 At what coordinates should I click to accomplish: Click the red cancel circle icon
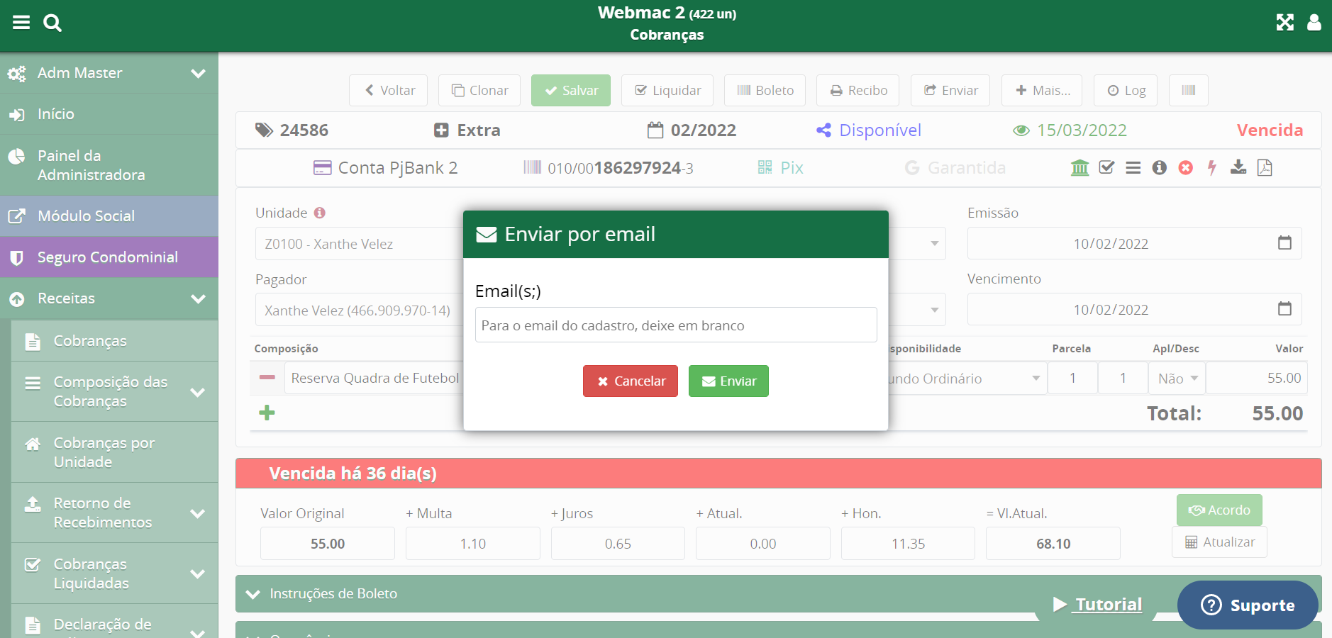pos(1185,168)
